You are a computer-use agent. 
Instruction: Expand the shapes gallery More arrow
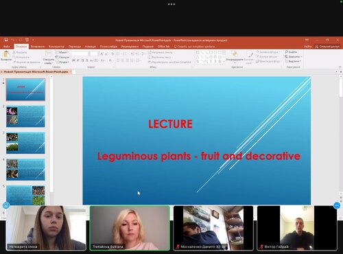point(224,62)
